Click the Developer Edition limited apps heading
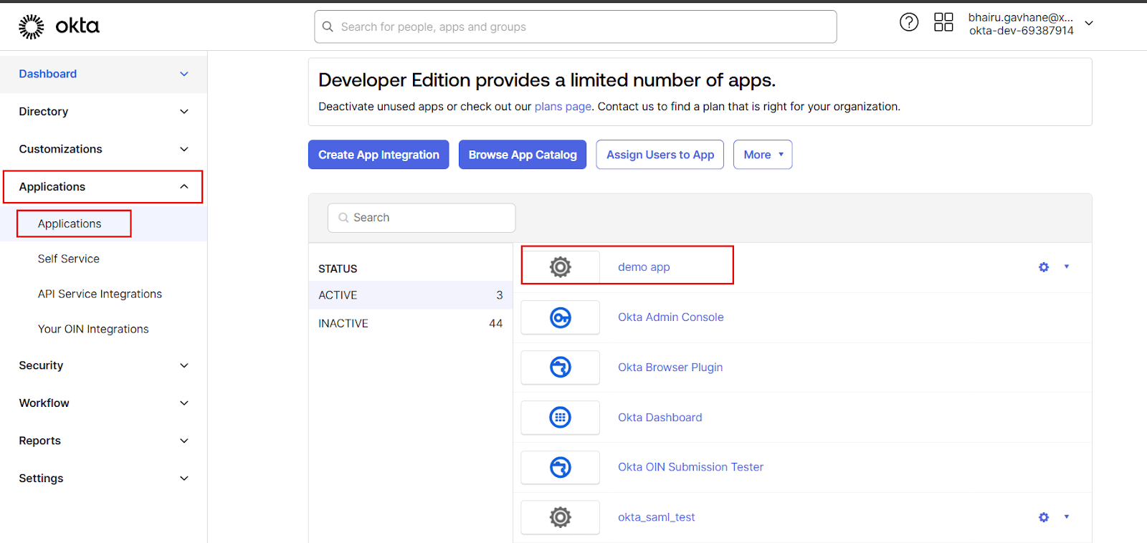The image size is (1147, 543). [x=547, y=80]
